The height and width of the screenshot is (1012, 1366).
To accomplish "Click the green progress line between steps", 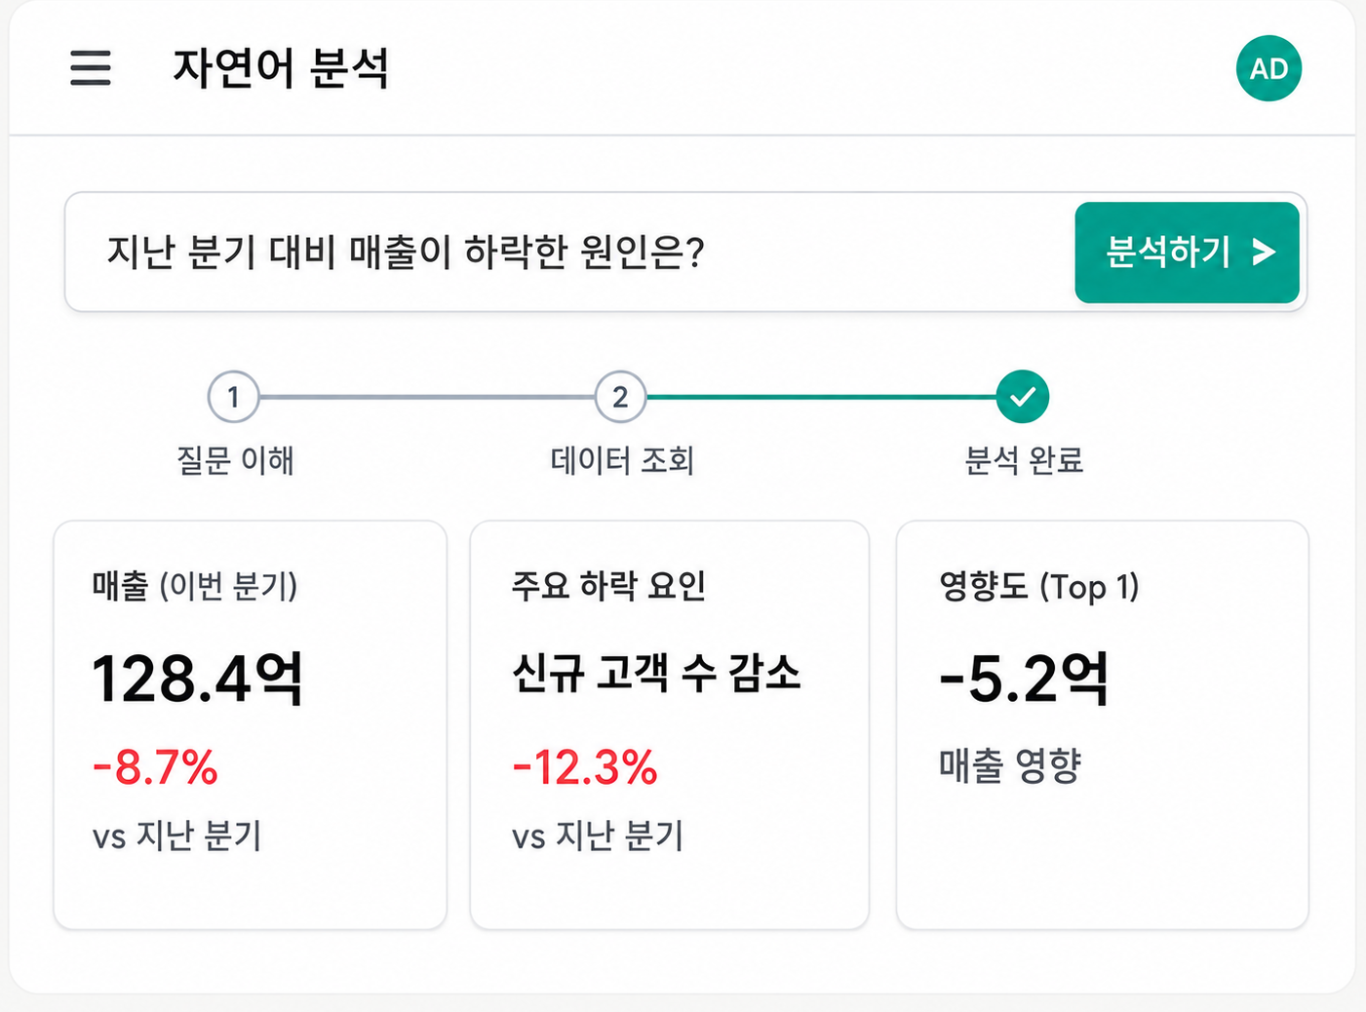I will [821, 397].
